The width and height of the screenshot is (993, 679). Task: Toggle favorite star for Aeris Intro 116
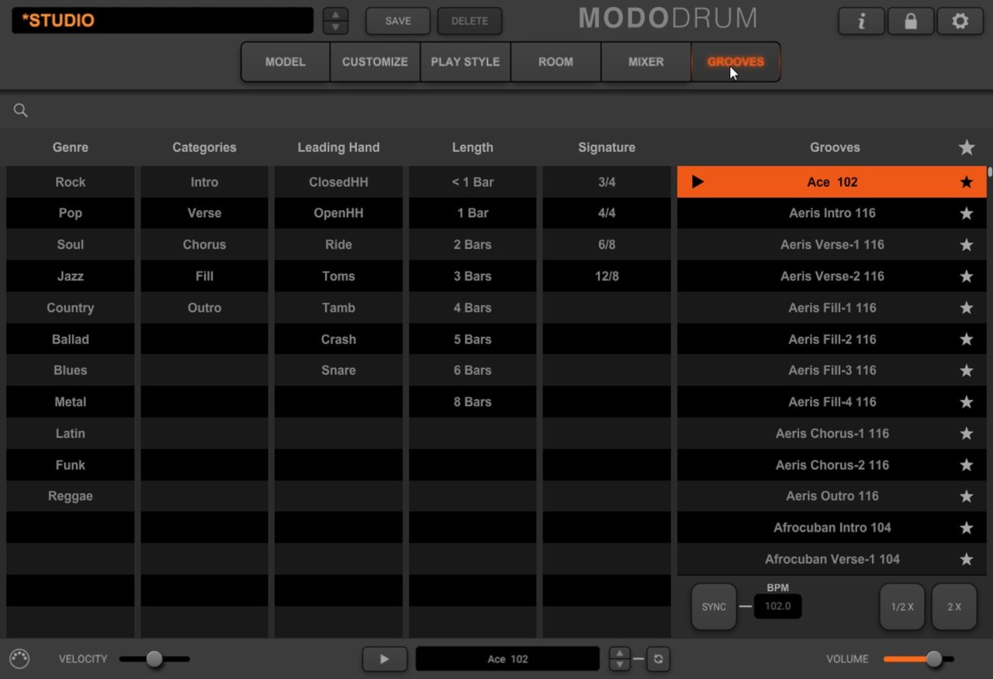pyautogui.click(x=967, y=213)
